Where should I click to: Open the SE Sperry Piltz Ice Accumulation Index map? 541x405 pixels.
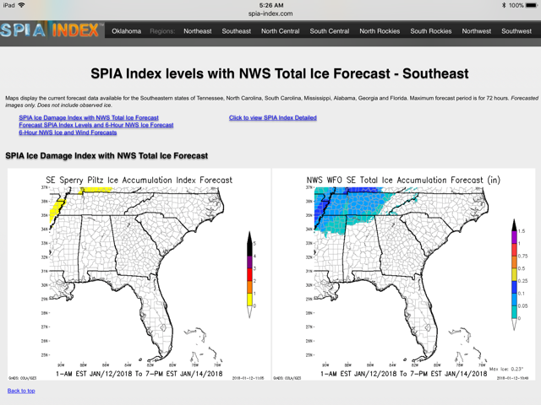pos(139,274)
